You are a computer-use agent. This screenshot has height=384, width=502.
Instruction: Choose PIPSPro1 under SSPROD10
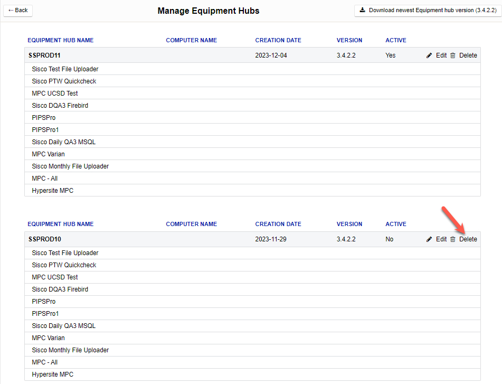pos(45,314)
